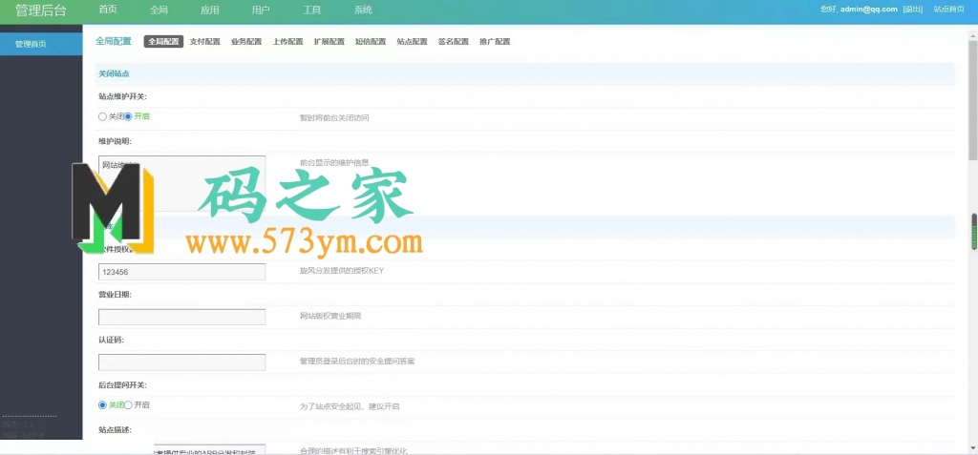Focus the 维护说明 text area
The width and height of the screenshot is (978, 455).
click(x=181, y=183)
